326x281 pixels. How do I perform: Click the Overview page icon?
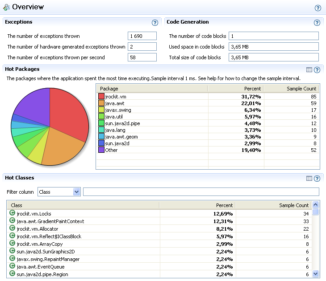[x=6, y=7]
